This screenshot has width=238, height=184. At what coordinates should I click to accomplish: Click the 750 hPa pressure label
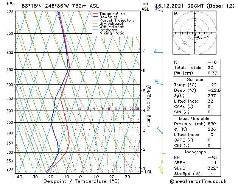pyautogui.click(x=11, y=143)
